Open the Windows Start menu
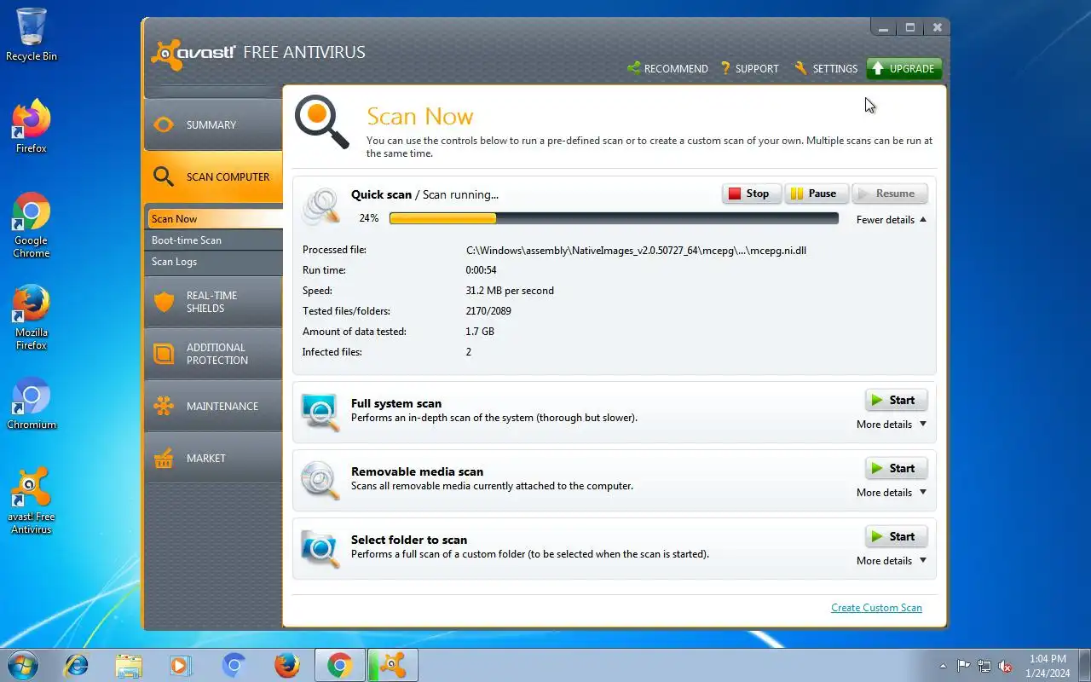 tap(23, 665)
